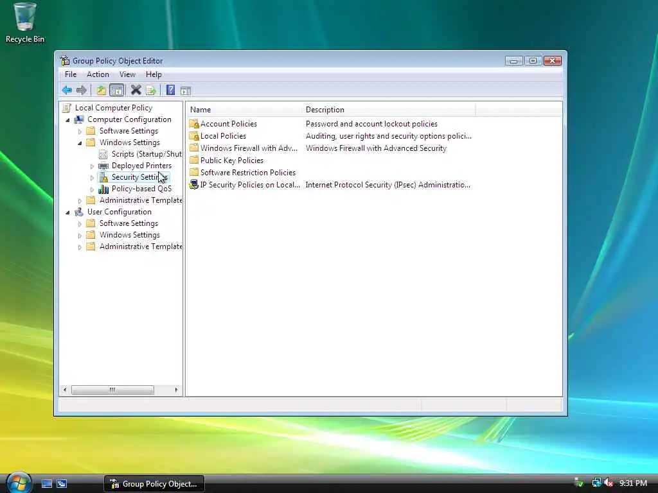Select Windows Settings under User Configuration
Image resolution: width=658 pixels, height=493 pixels.
[x=129, y=235]
